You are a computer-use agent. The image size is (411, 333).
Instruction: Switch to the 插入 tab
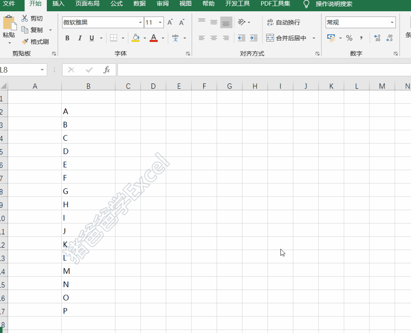pos(58,4)
